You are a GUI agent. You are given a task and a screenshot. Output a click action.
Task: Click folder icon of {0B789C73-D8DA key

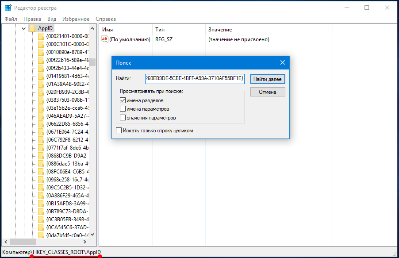pos(41,211)
